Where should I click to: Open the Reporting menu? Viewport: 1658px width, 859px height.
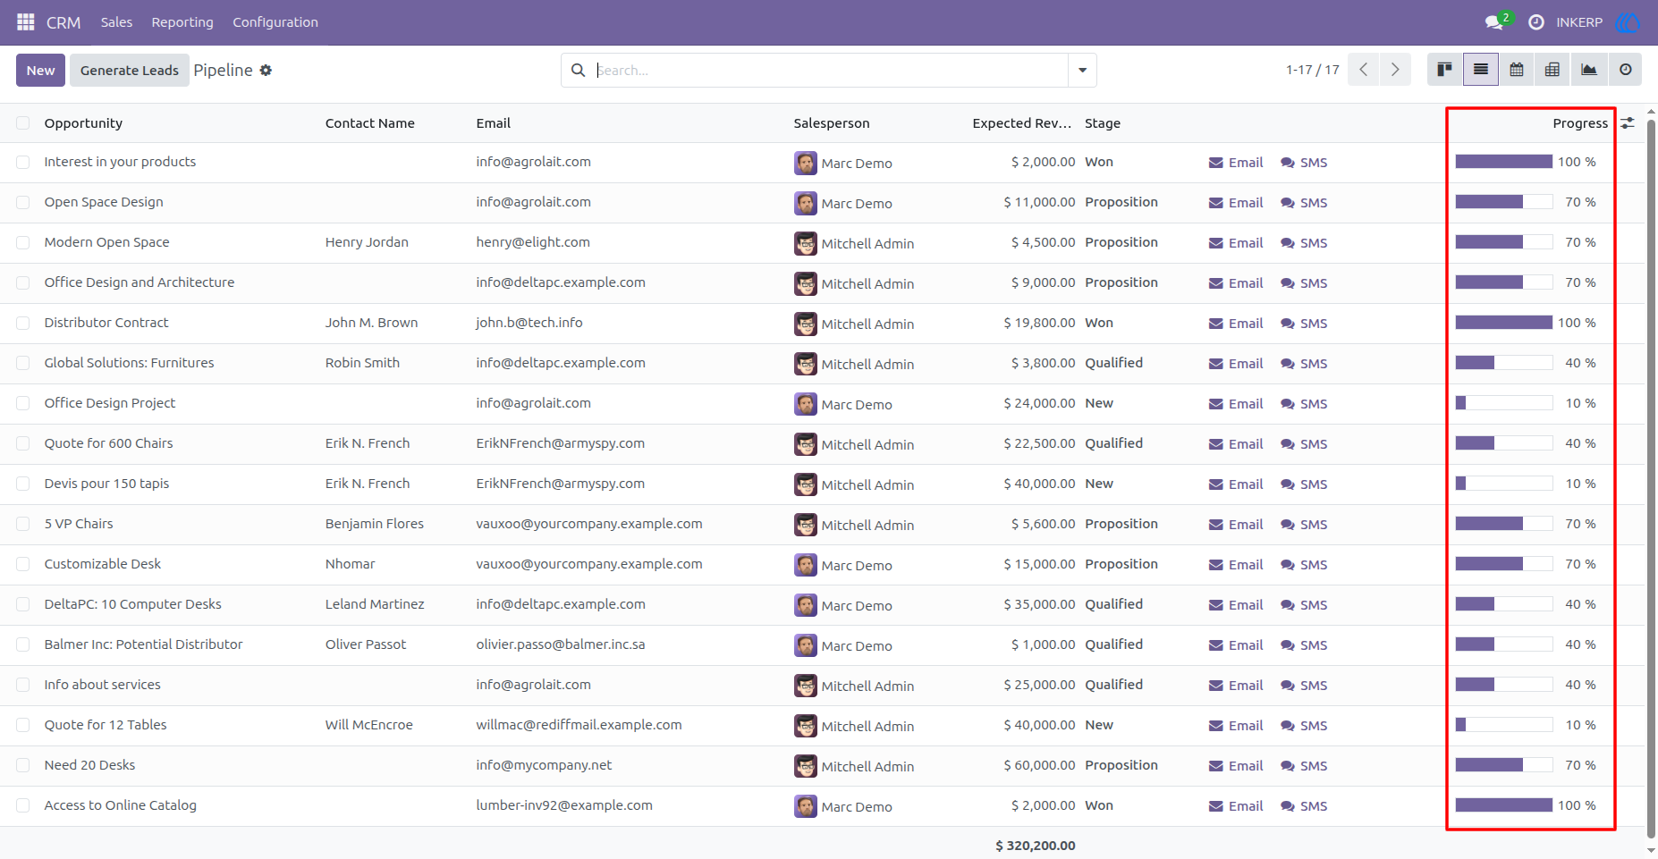[x=182, y=22]
